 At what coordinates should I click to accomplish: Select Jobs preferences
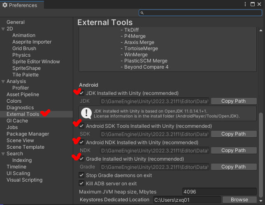[x=12, y=127]
